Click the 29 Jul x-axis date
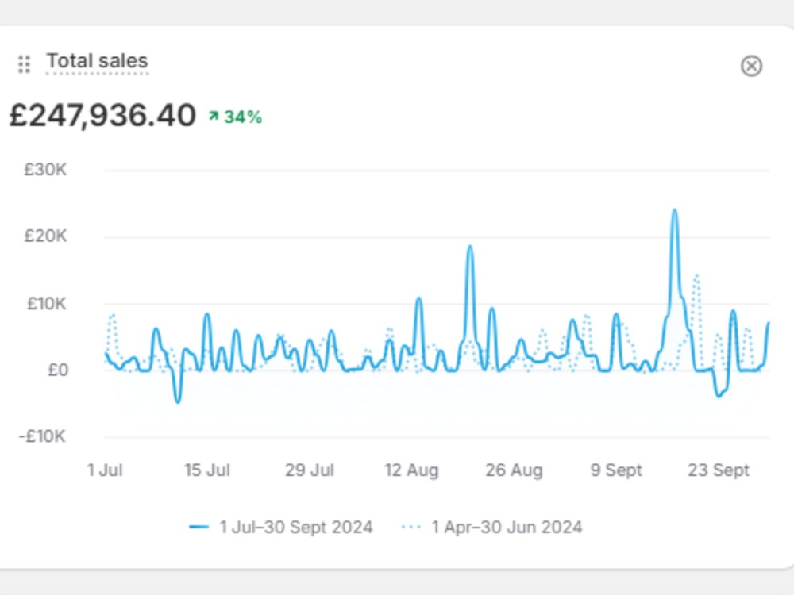Viewport: 794px width, 595px height. pyautogui.click(x=310, y=470)
